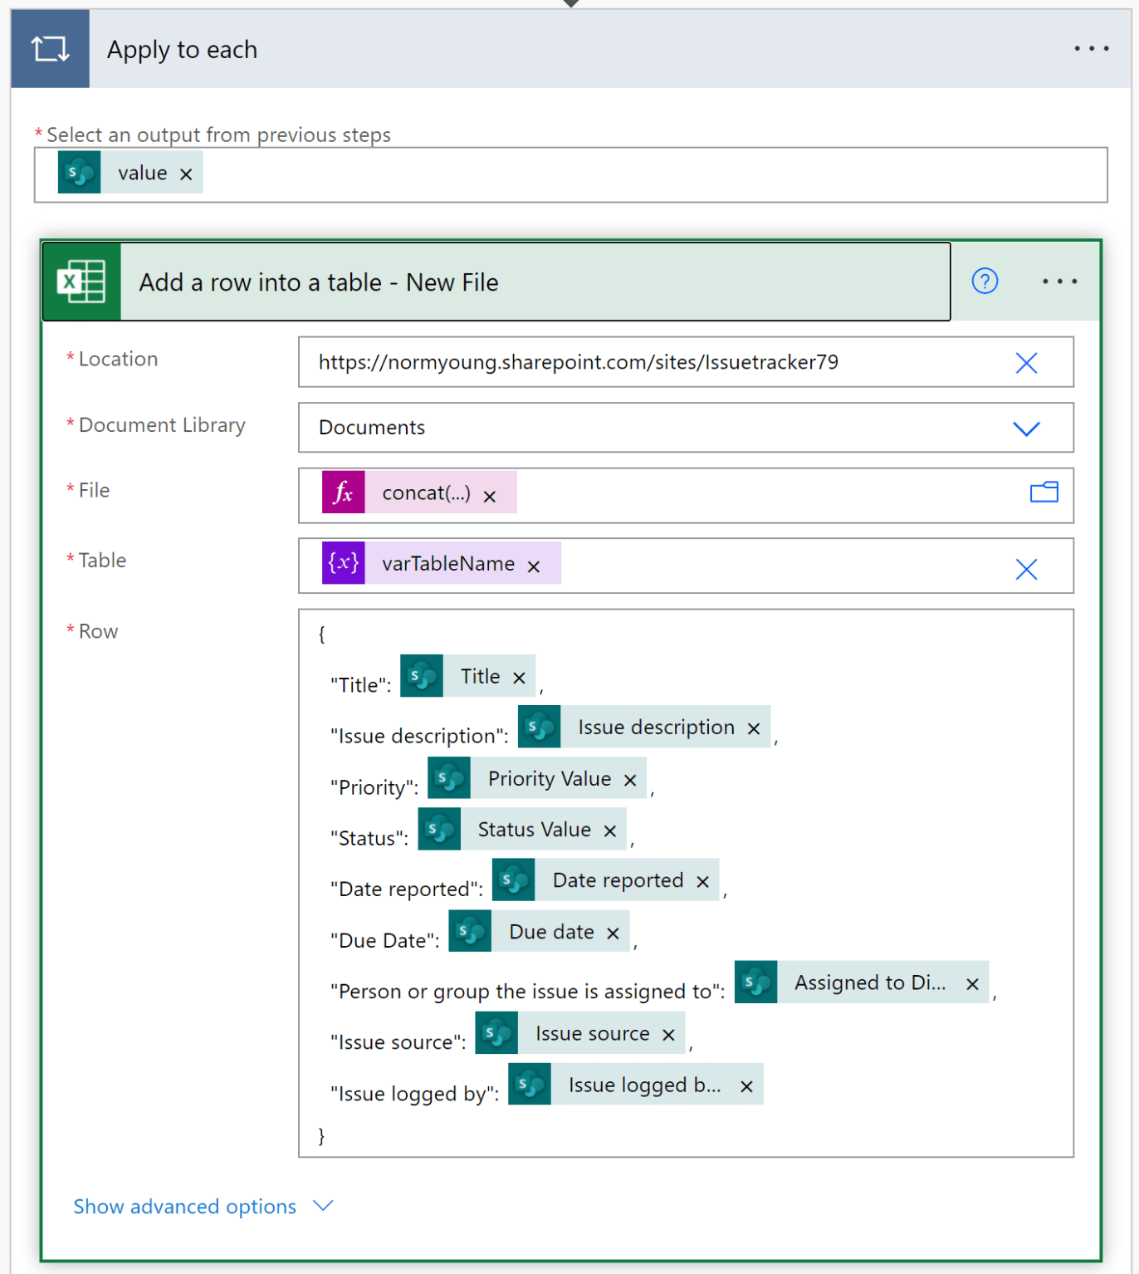Screen dimensions: 1139x1274
Task: Open the ellipsis menu on Apply to each
Action: tap(1091, 48)
